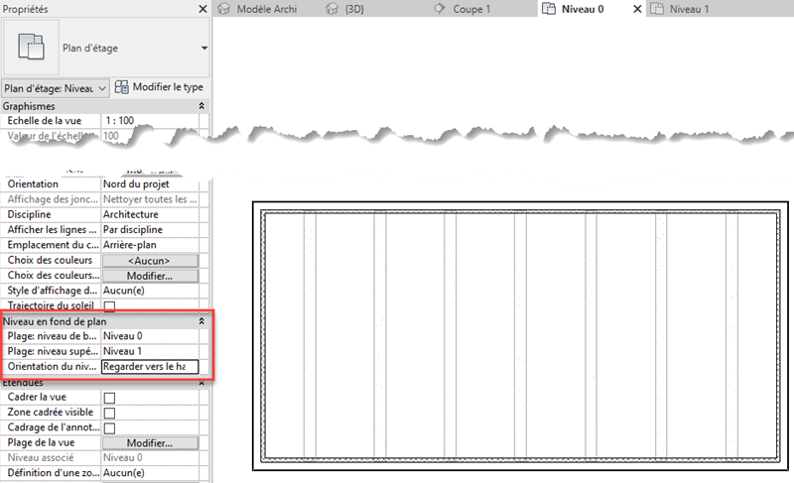This screenshot has width=794, height=483.
Task: Toggle the Zone cadrée visible checkbox
Action: 109,413
